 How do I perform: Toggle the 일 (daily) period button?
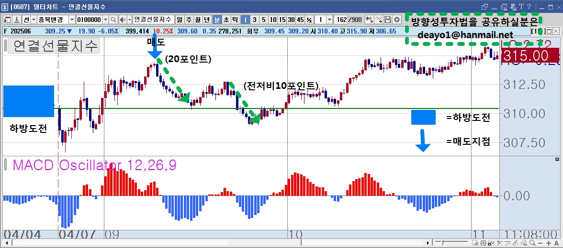point(180,19)
